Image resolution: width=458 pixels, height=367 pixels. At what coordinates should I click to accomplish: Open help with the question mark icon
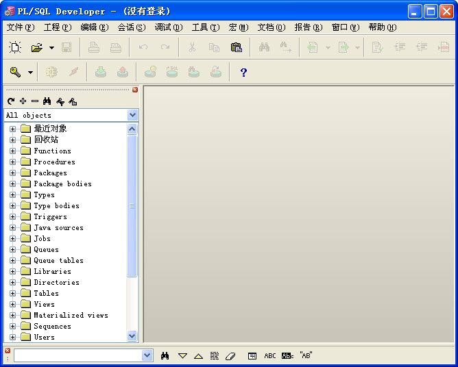(243, 72)
